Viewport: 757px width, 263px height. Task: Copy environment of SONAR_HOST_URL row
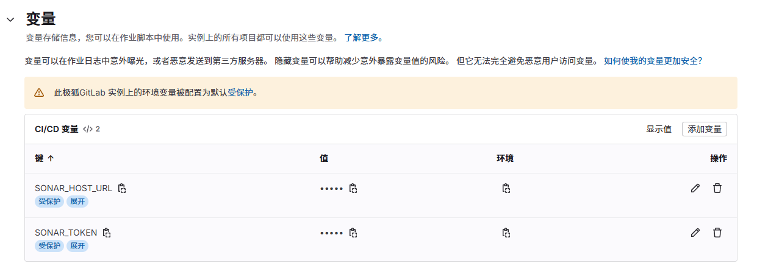point(506,188)
